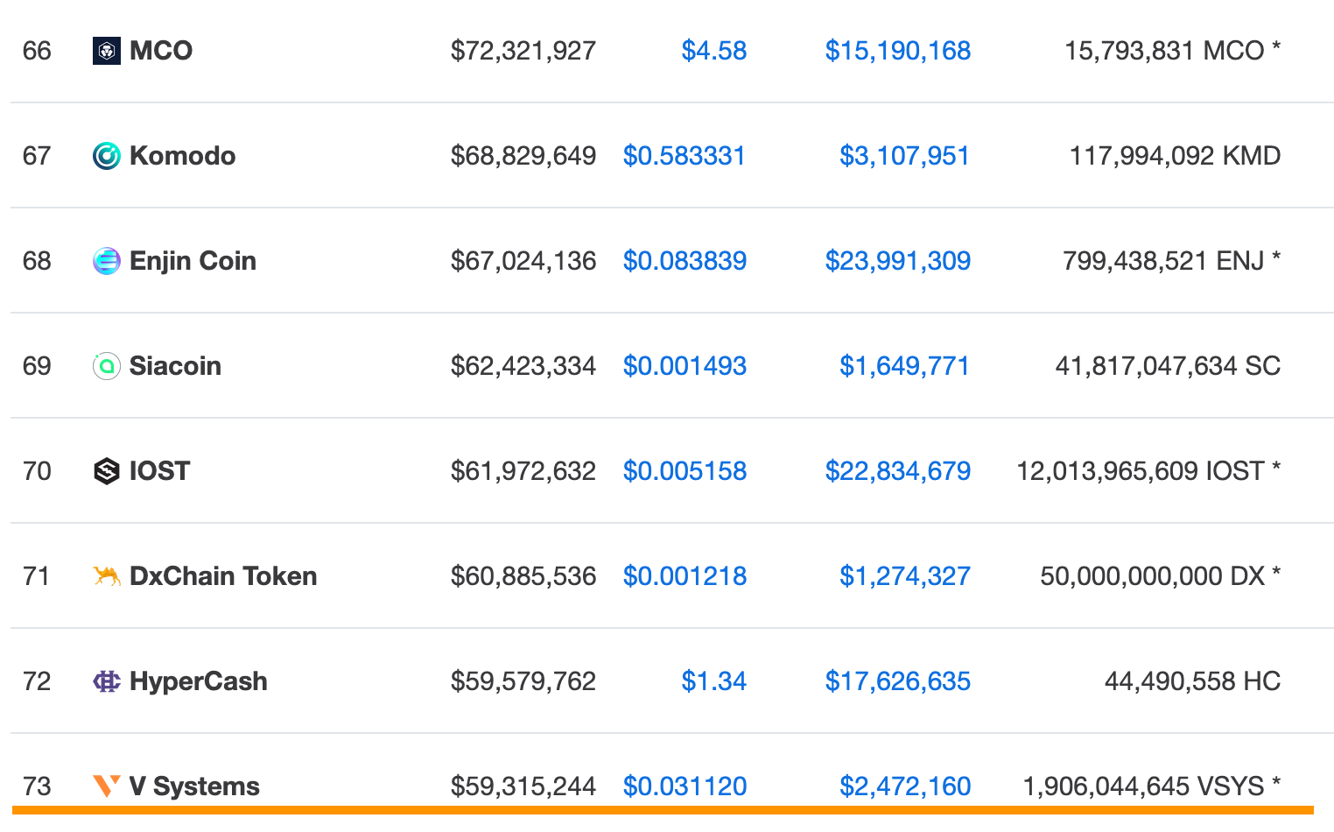Click the DxChain Token camel icon
Viewport: 1334px width, 832px height.
107,576
